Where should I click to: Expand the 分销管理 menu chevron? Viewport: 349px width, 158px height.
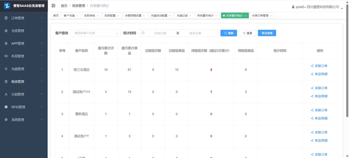(x=42, y=94)
